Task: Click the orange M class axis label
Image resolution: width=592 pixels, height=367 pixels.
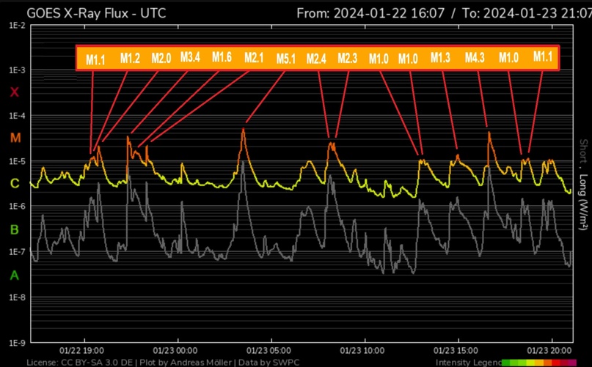Action: coord(13,138)
